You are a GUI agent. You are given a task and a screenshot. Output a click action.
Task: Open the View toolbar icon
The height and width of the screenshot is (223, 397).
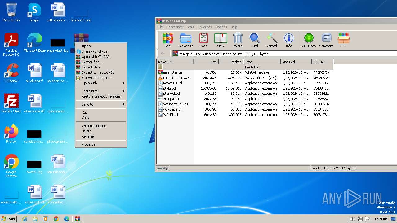tap(221, 40)
